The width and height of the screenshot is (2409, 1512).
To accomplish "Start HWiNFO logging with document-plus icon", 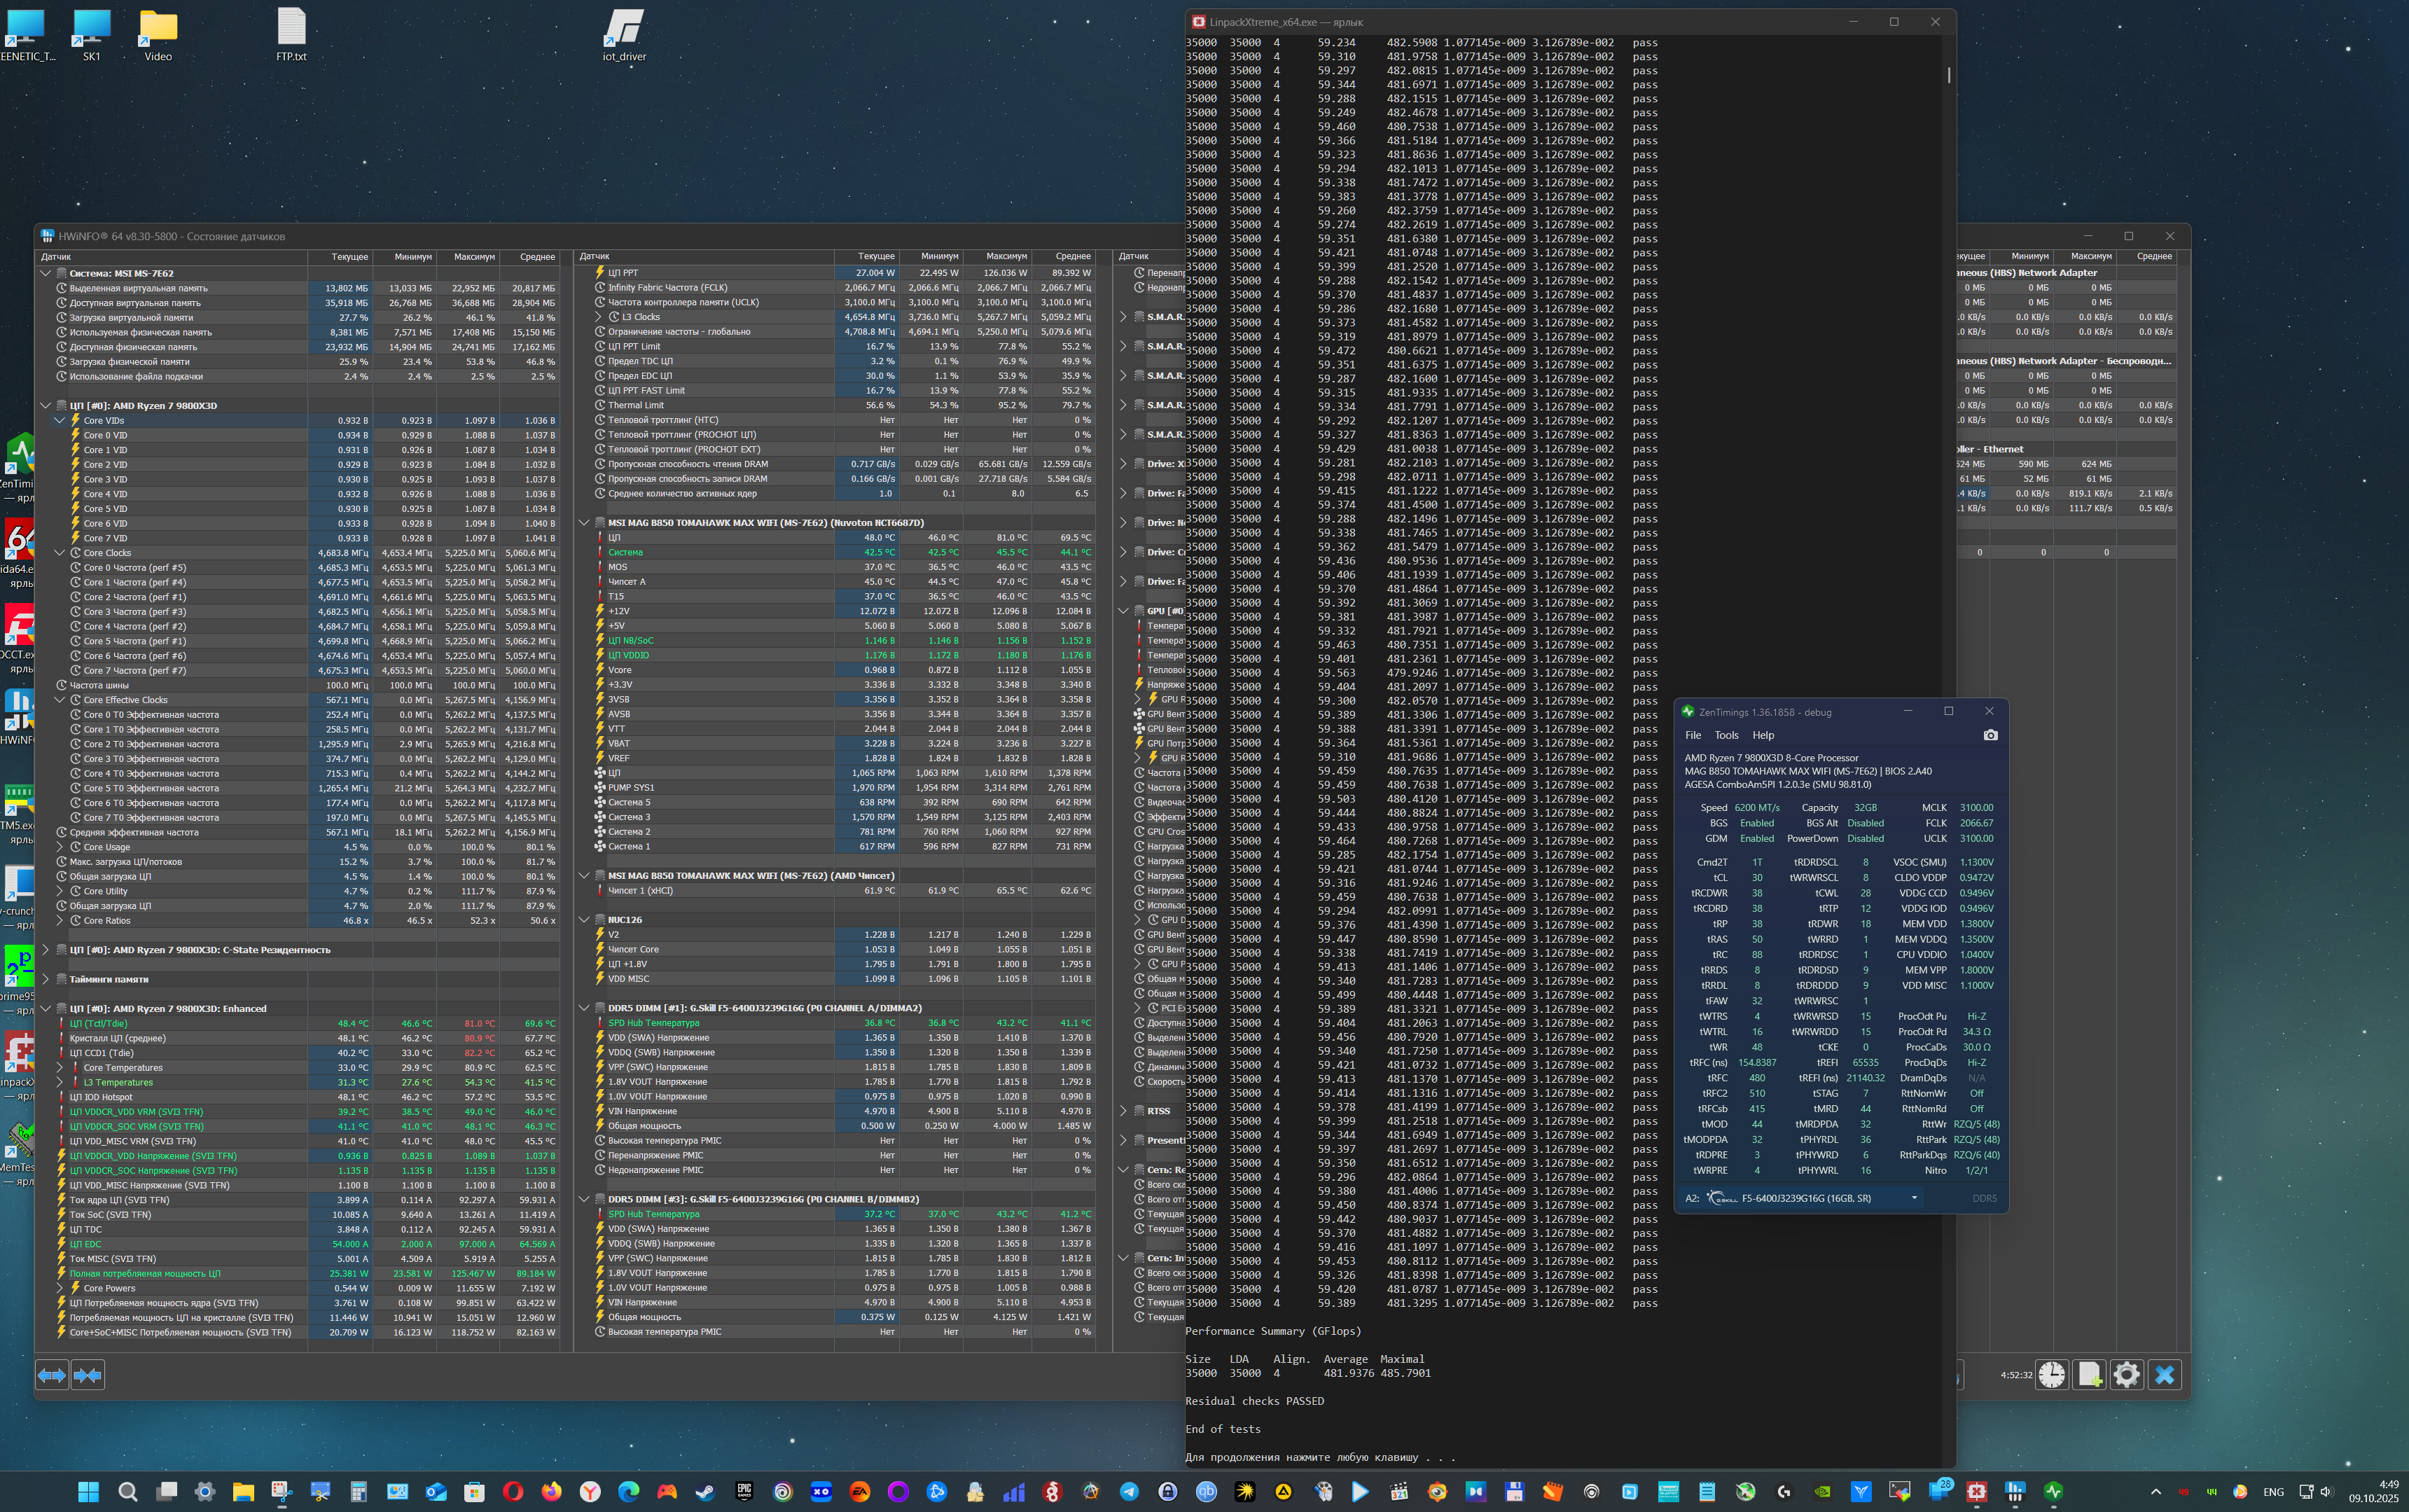I will [2089, 1375].
